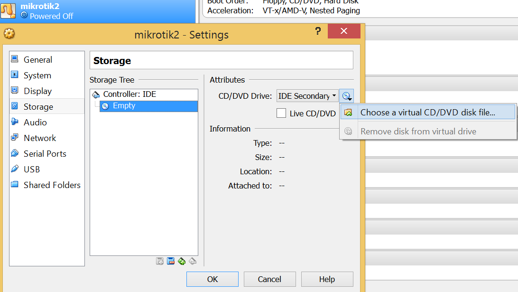Open the Shared Folders settings category

47,185
